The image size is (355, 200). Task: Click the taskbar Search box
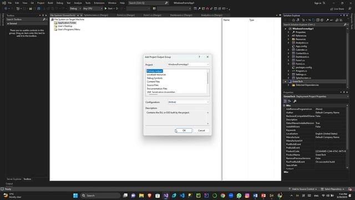click(100, 196)
